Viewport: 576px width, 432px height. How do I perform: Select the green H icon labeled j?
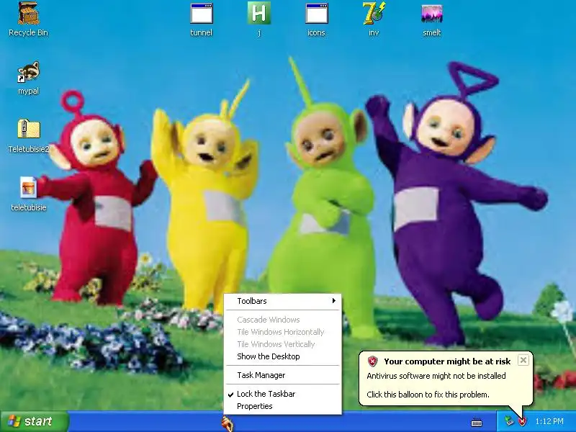click(x=259, y=19)
